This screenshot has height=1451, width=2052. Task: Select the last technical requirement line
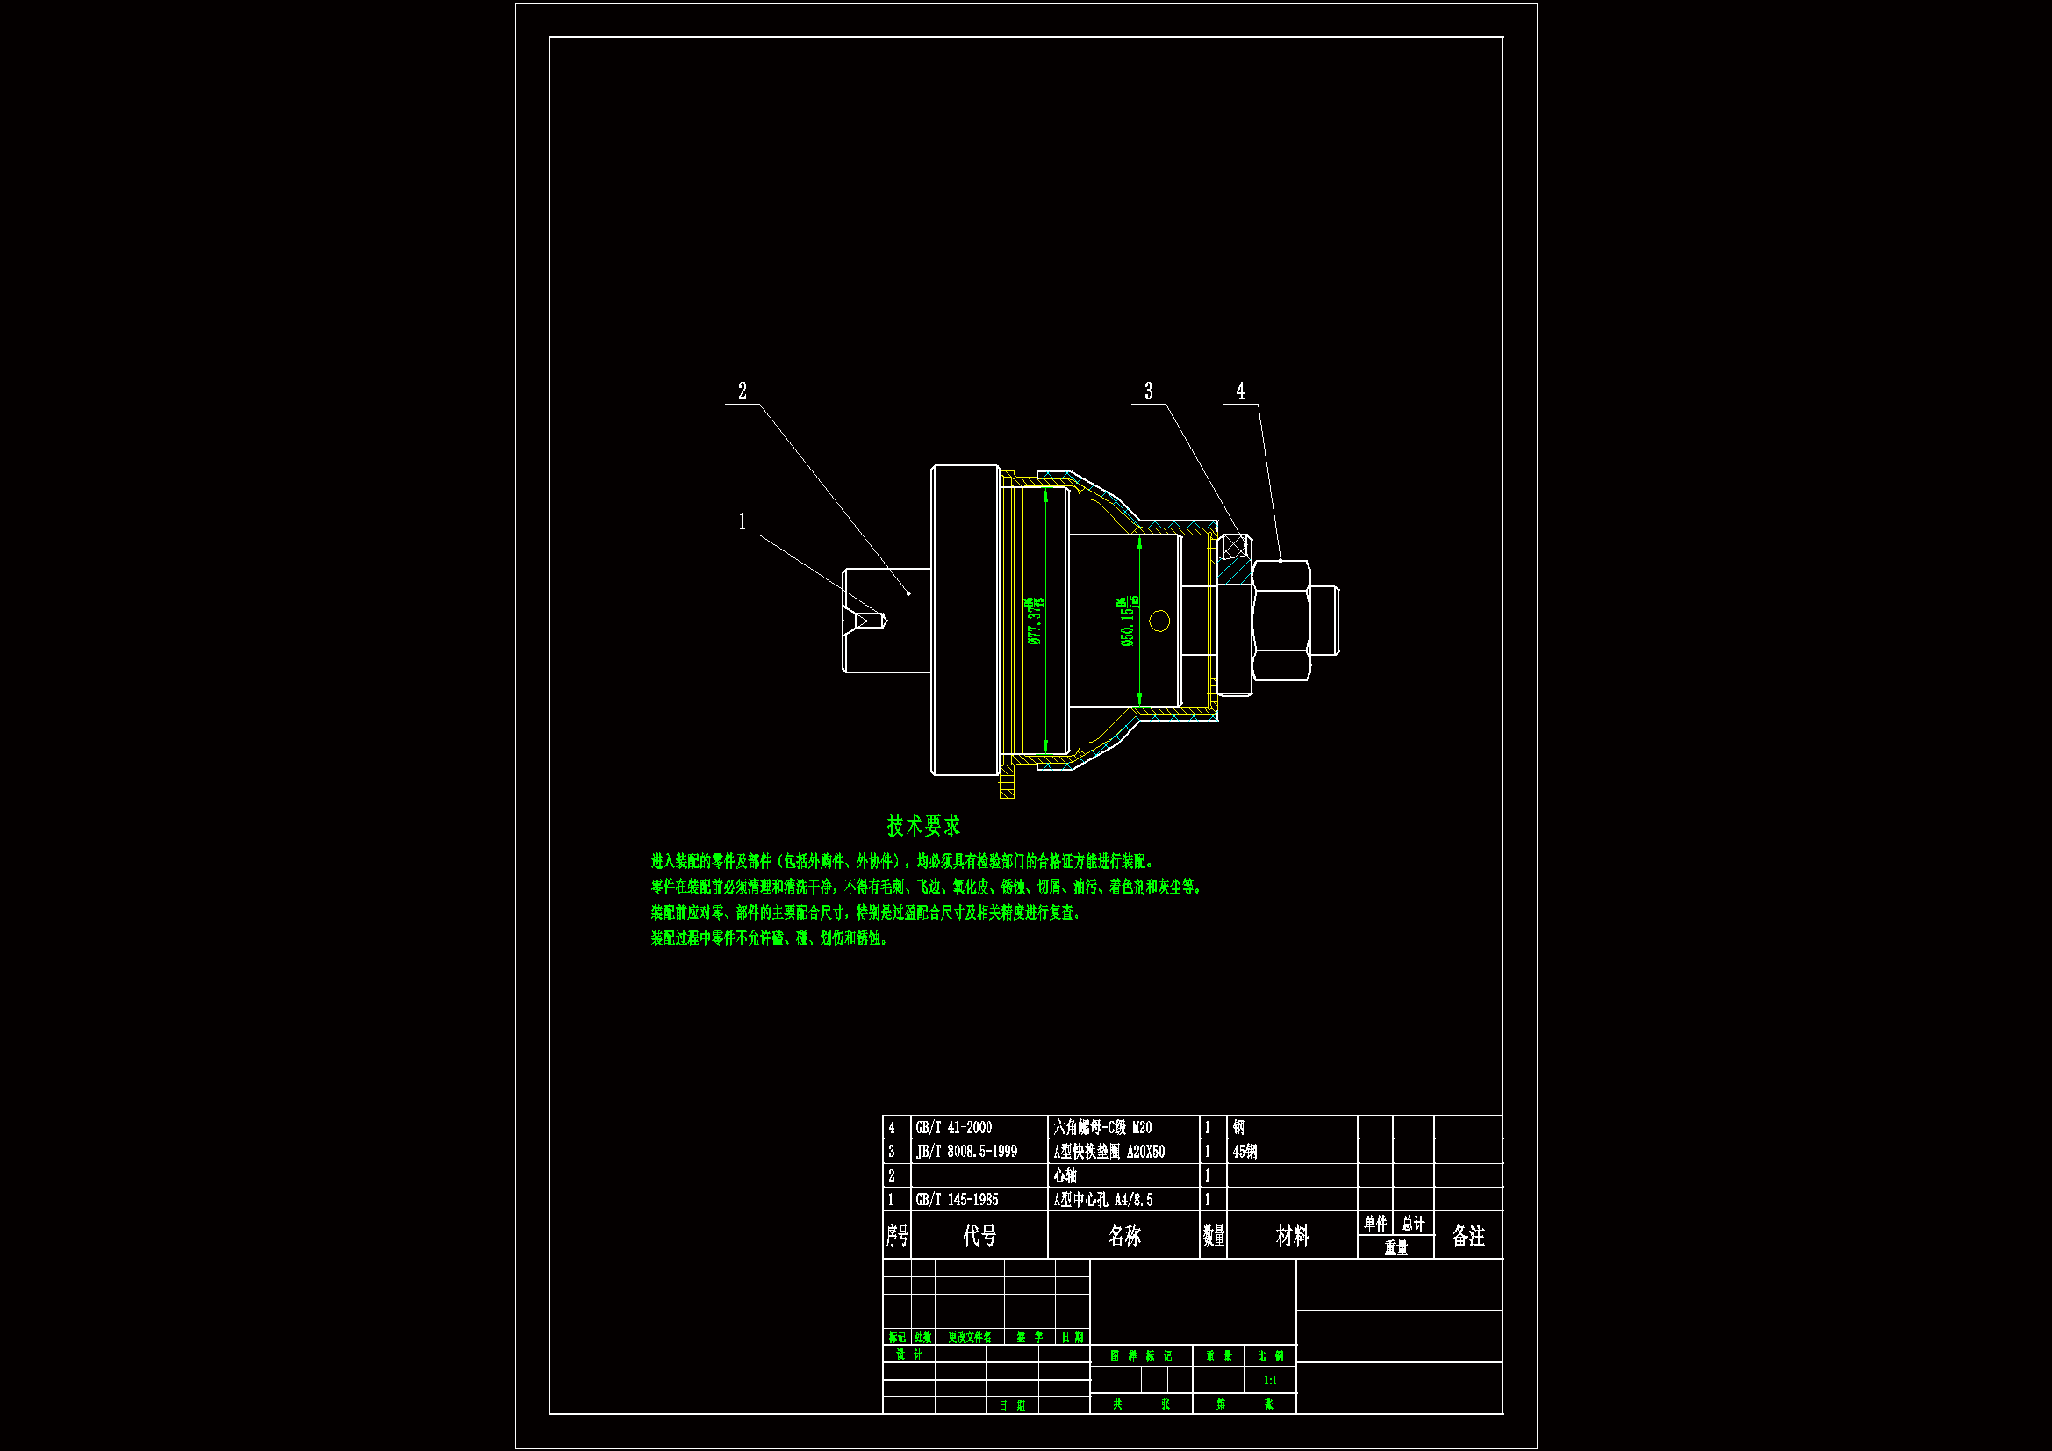[x=769, y=937]
